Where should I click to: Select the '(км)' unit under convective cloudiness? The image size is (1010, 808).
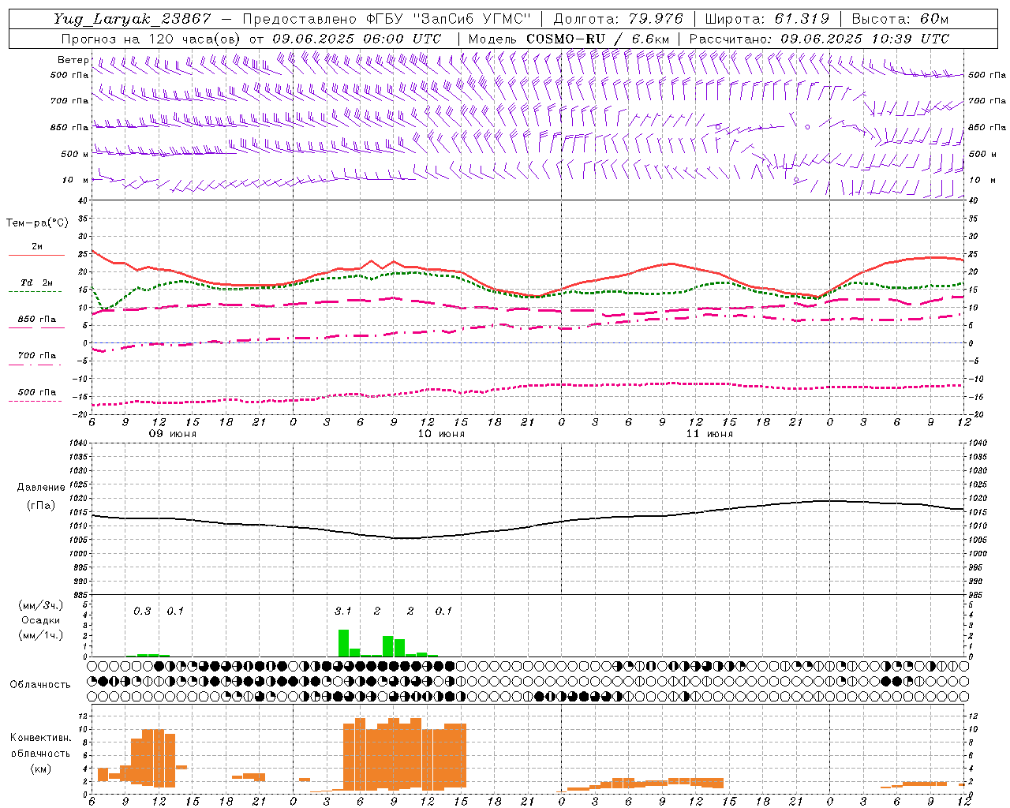pyautogui.click(x=40, y=769)
